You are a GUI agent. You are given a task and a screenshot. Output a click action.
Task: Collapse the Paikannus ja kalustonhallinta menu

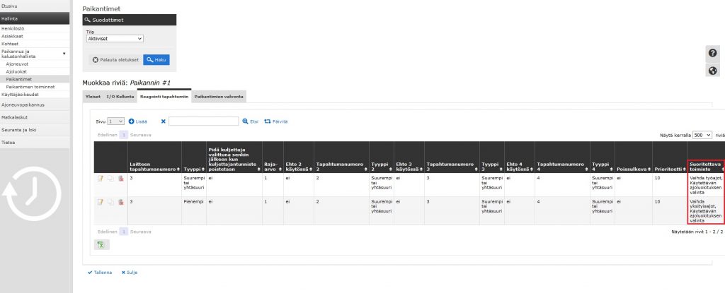(x=64, y=54)
